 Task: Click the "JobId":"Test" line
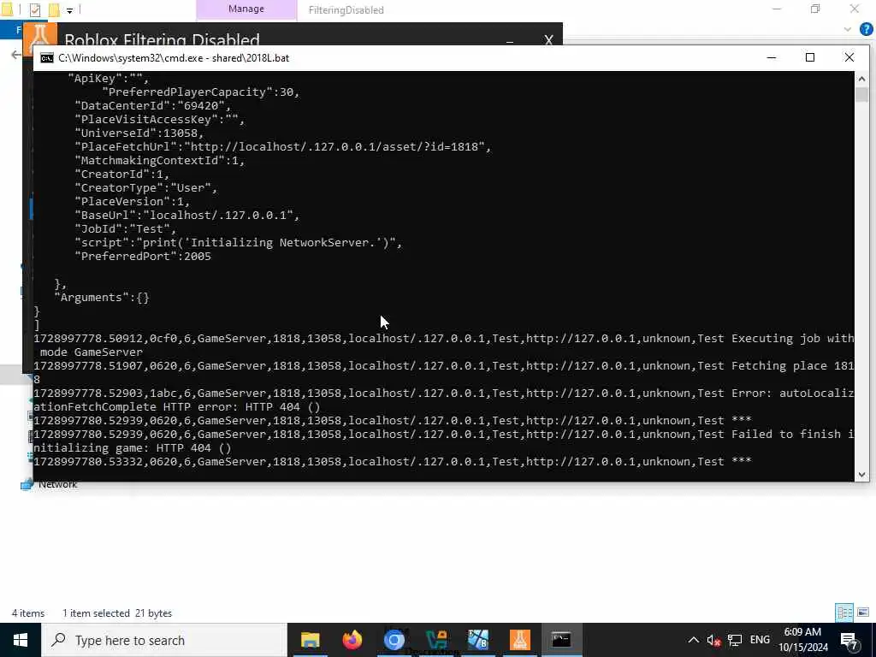point(126,229)
